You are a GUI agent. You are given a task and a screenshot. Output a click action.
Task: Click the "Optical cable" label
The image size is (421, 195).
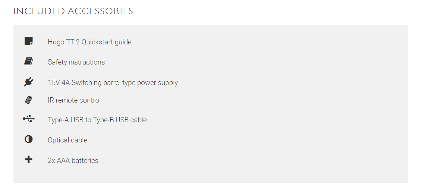click(x=67, y=140)
